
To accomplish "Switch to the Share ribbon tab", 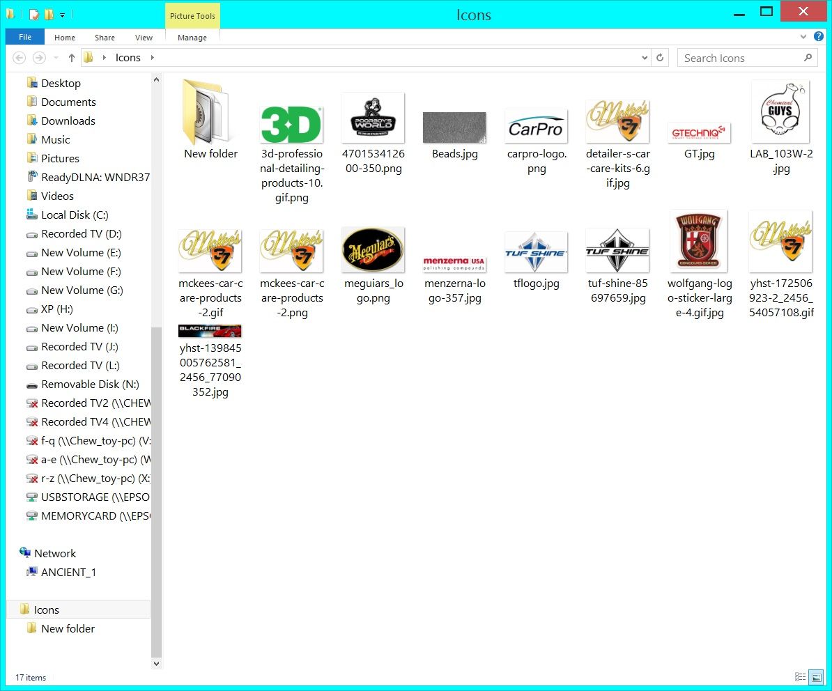I will click(105, 38).
